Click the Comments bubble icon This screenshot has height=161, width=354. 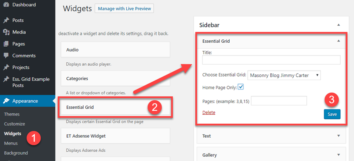[6, 56]
